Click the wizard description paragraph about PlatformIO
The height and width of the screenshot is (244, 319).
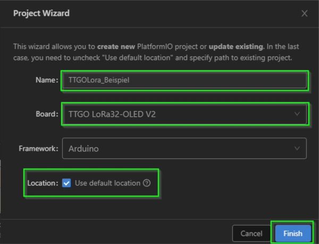click(156, 52)
